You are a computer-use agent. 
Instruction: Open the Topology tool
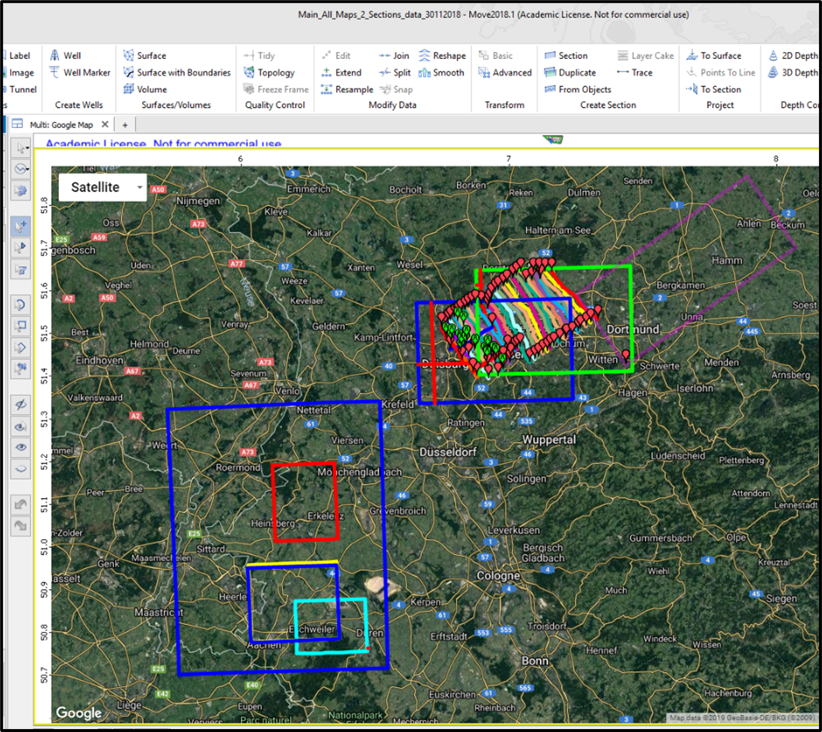pyautogui.click(x=269, y=72)
